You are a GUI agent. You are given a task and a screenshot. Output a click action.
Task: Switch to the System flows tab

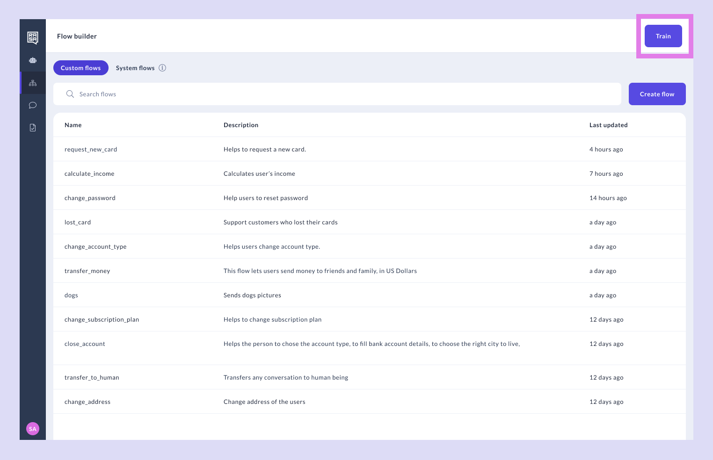point(135,68)
